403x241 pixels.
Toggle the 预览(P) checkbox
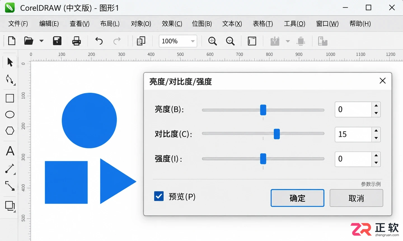point(159,196)
